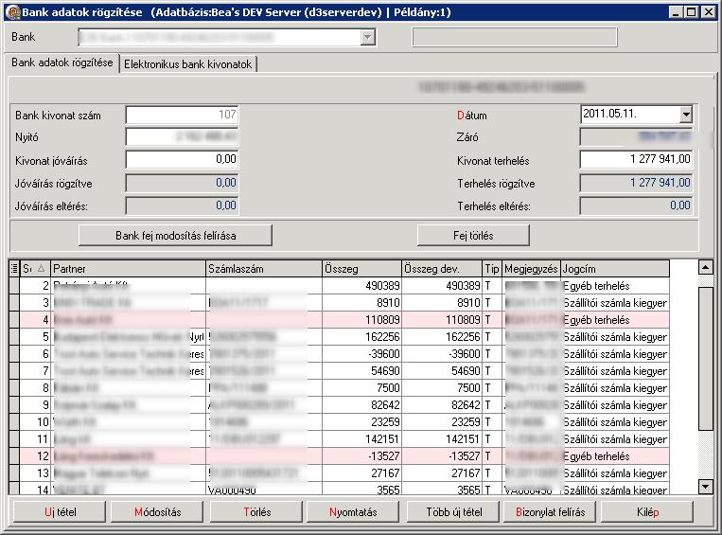Screen dimensions: 722x535
Task: Sort by the Összeg column header
Action: click(x=361, y=268)
